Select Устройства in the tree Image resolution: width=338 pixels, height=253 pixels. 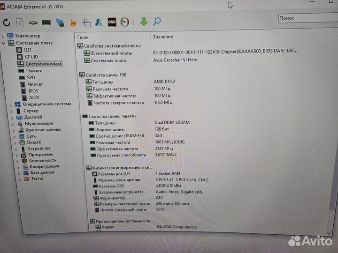(39, 149)
